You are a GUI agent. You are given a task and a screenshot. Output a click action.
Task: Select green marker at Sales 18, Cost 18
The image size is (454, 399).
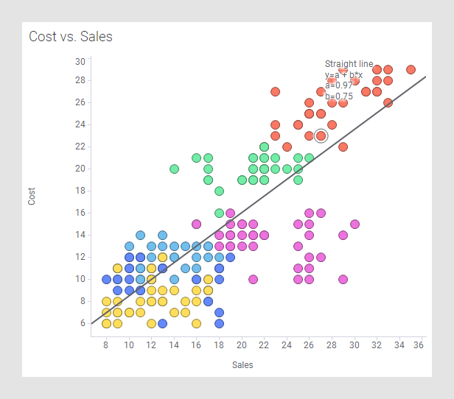tap(219, 191)
